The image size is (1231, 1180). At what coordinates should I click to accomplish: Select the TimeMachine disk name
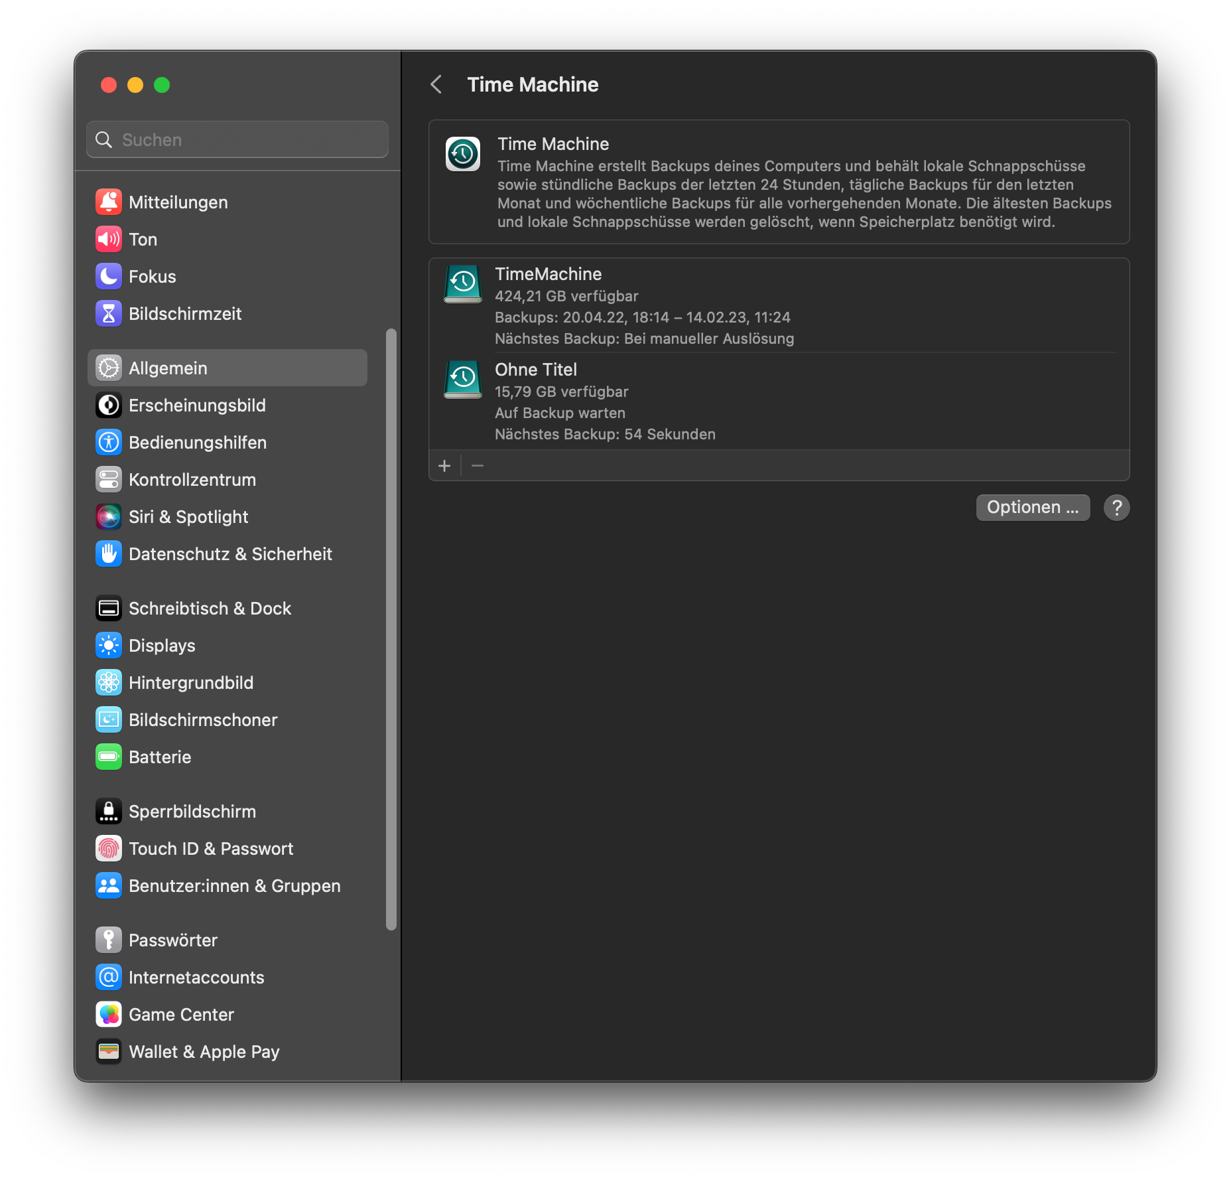click(549, 274)
